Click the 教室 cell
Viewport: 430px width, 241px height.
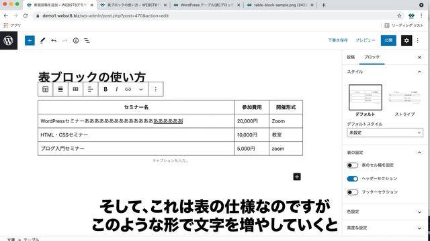coord(286,135)
